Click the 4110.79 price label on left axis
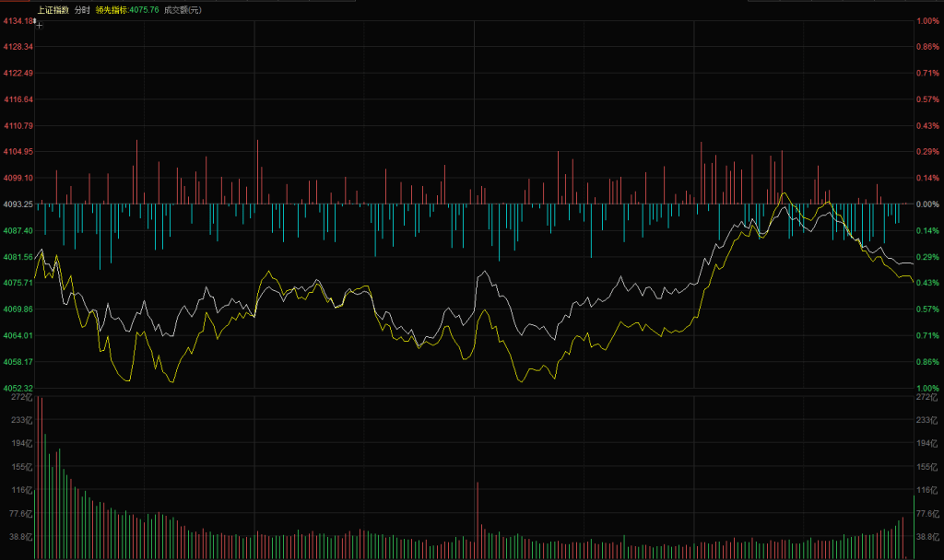The image size is (944, 560). (18, 125)
